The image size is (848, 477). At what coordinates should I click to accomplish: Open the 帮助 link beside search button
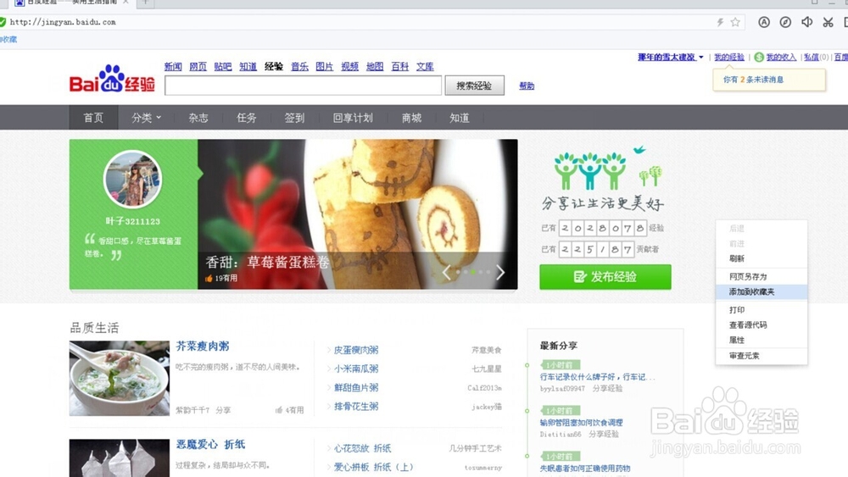(x=527, y=86)
